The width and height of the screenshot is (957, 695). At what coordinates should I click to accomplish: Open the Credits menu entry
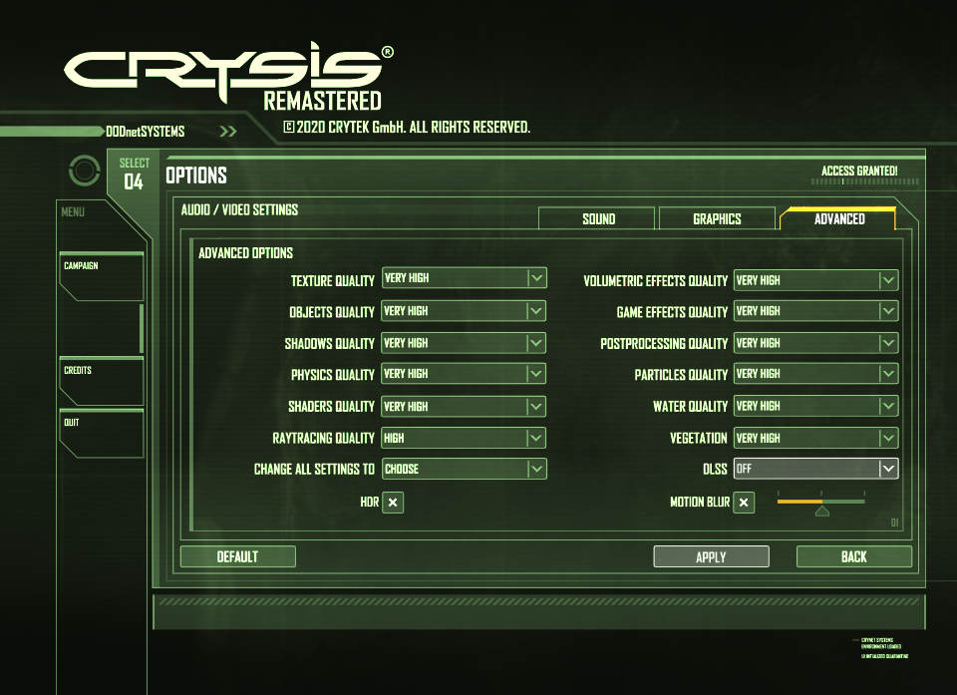(102, 381)
